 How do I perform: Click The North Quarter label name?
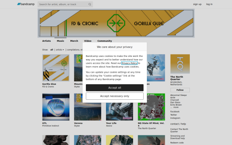177,78
